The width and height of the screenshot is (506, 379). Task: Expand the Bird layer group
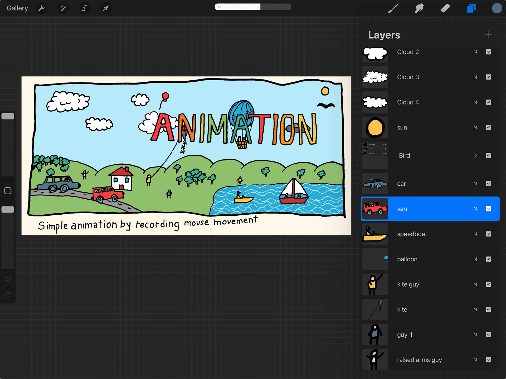pyautogui.click(x=475, y=155)
